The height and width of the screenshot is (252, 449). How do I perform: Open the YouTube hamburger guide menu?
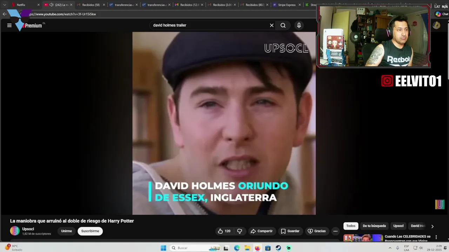pyautogui.click(x=9, y=25)
